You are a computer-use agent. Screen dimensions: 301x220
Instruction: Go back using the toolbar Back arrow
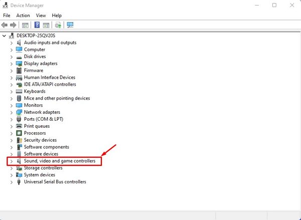[x=5, y=25]
